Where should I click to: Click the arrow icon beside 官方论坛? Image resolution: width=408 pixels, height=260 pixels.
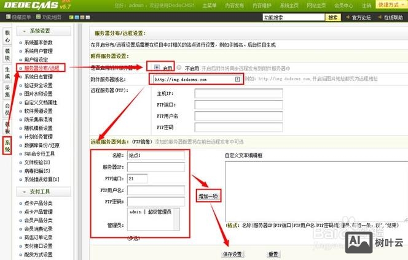[348, 17]
